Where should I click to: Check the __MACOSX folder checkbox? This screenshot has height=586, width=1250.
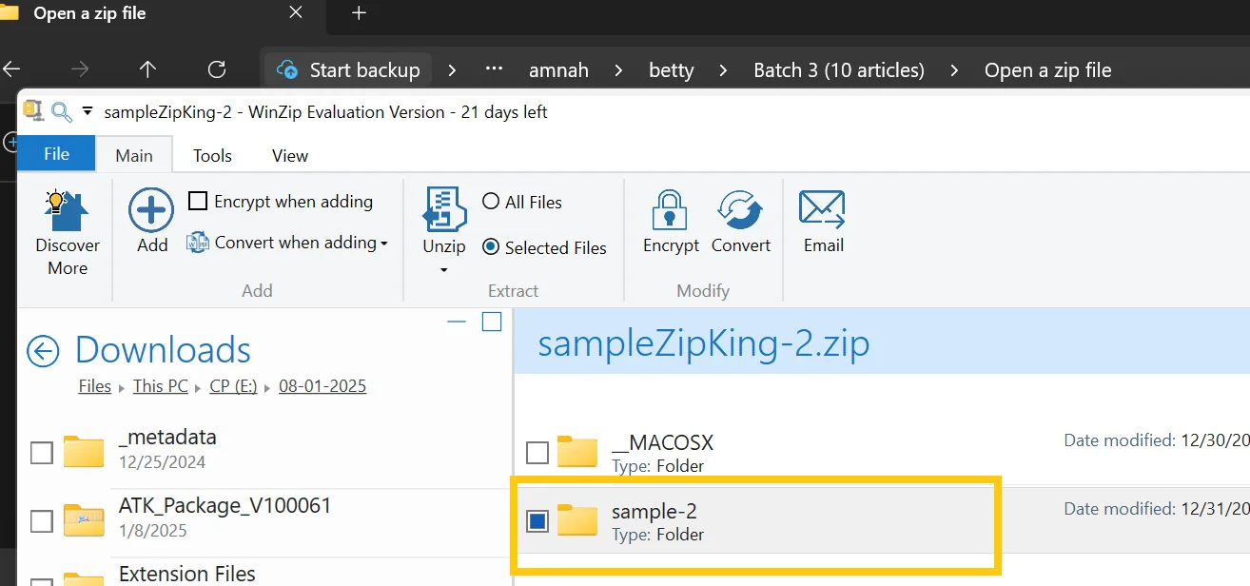click(x=537, y=453)
